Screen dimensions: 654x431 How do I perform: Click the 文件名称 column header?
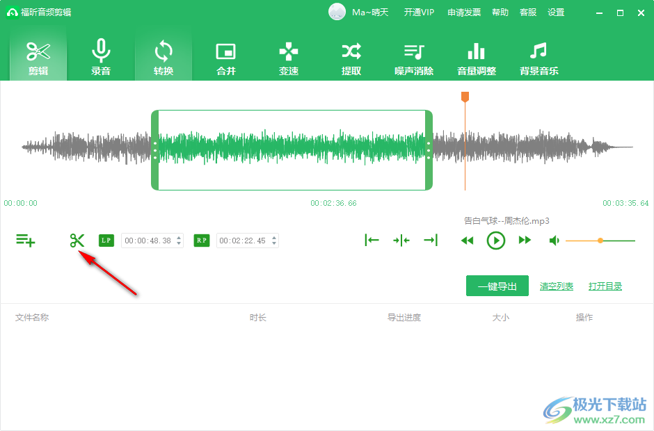(32, 318)
